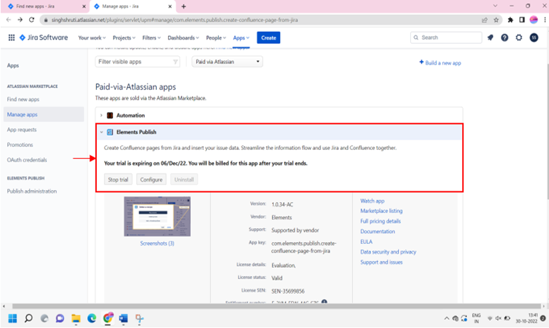Open the Documentation link
This screenshot has height=328, width=549.
[378, 231]
